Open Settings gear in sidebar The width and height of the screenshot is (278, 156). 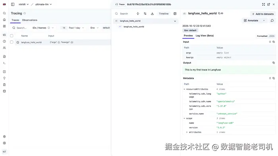click(4, 136)
